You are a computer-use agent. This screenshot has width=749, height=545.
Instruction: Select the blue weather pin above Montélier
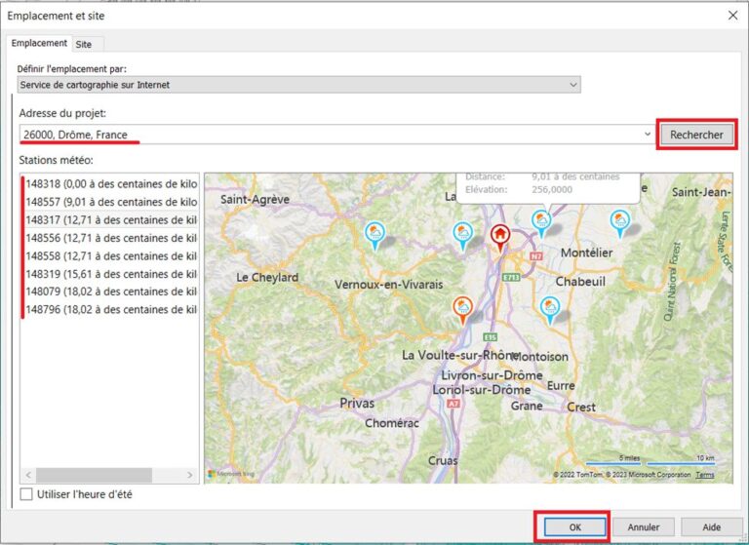point(540,221)
